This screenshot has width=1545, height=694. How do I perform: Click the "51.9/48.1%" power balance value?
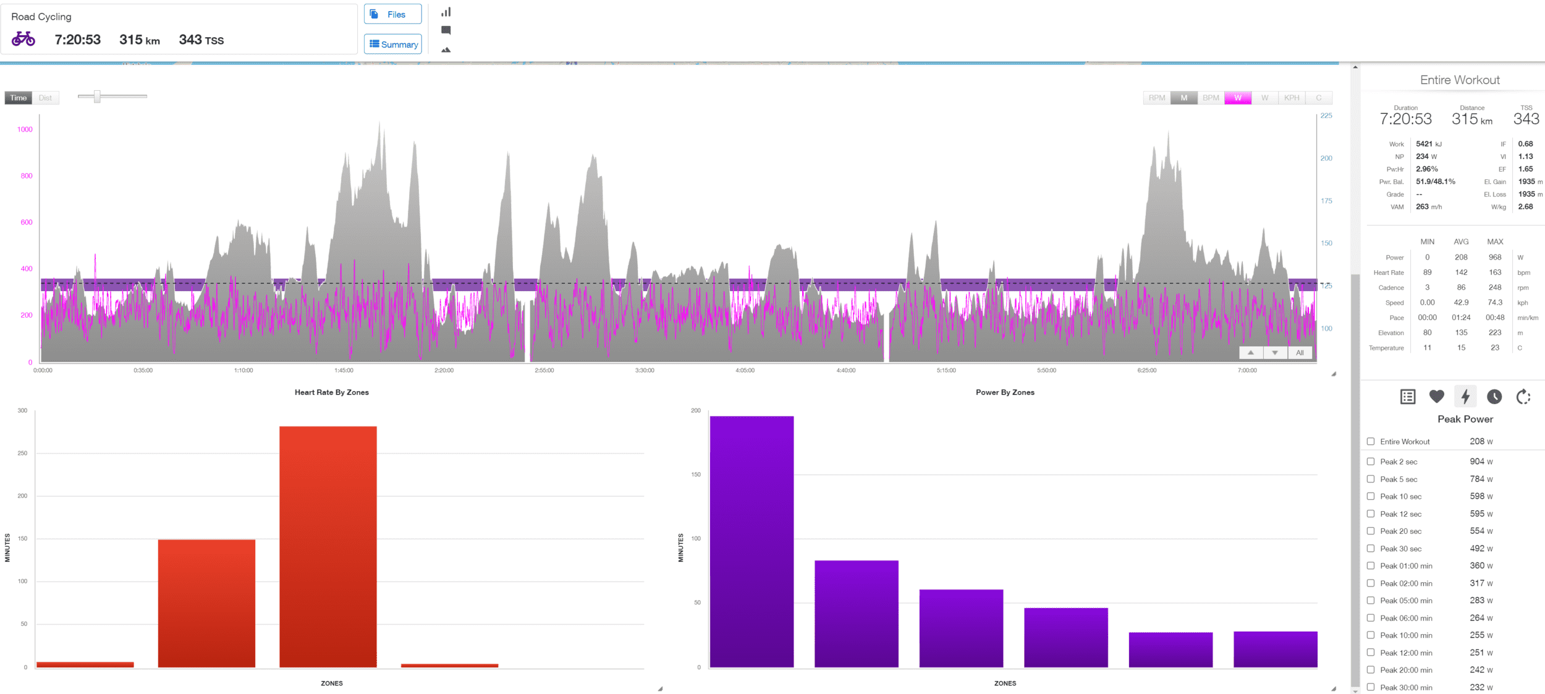tap(1436, 182)
